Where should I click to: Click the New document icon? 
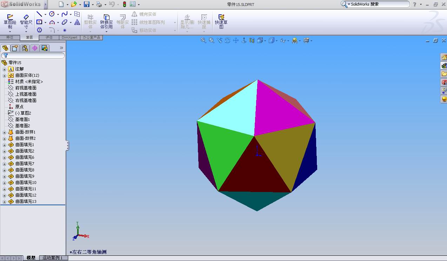pyautogui.click(x=61, y=4)
